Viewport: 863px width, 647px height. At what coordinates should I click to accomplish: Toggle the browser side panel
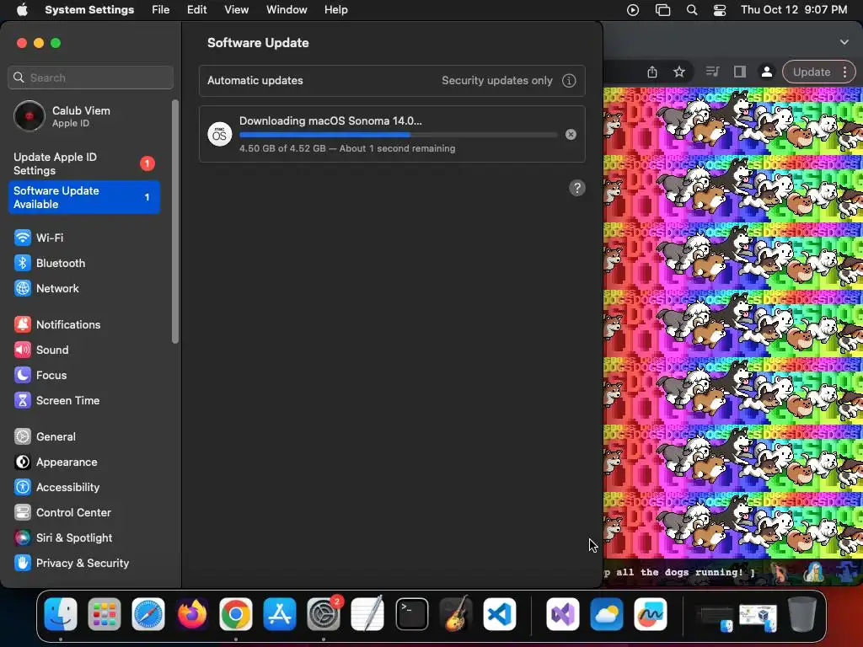coord(740,72)
